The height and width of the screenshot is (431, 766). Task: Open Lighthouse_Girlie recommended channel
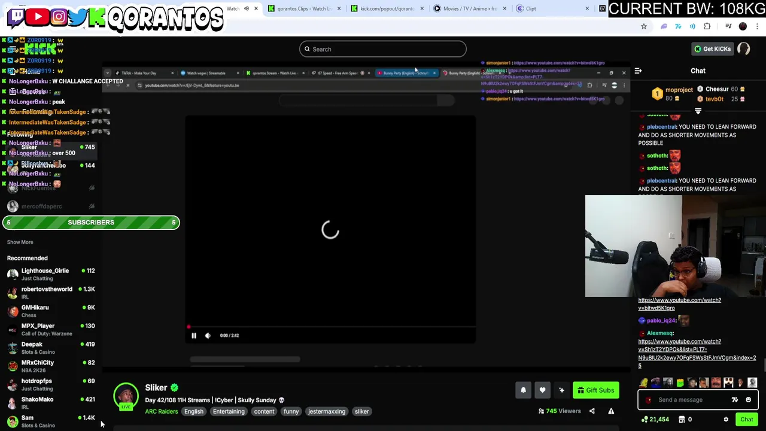pos(51,274)
